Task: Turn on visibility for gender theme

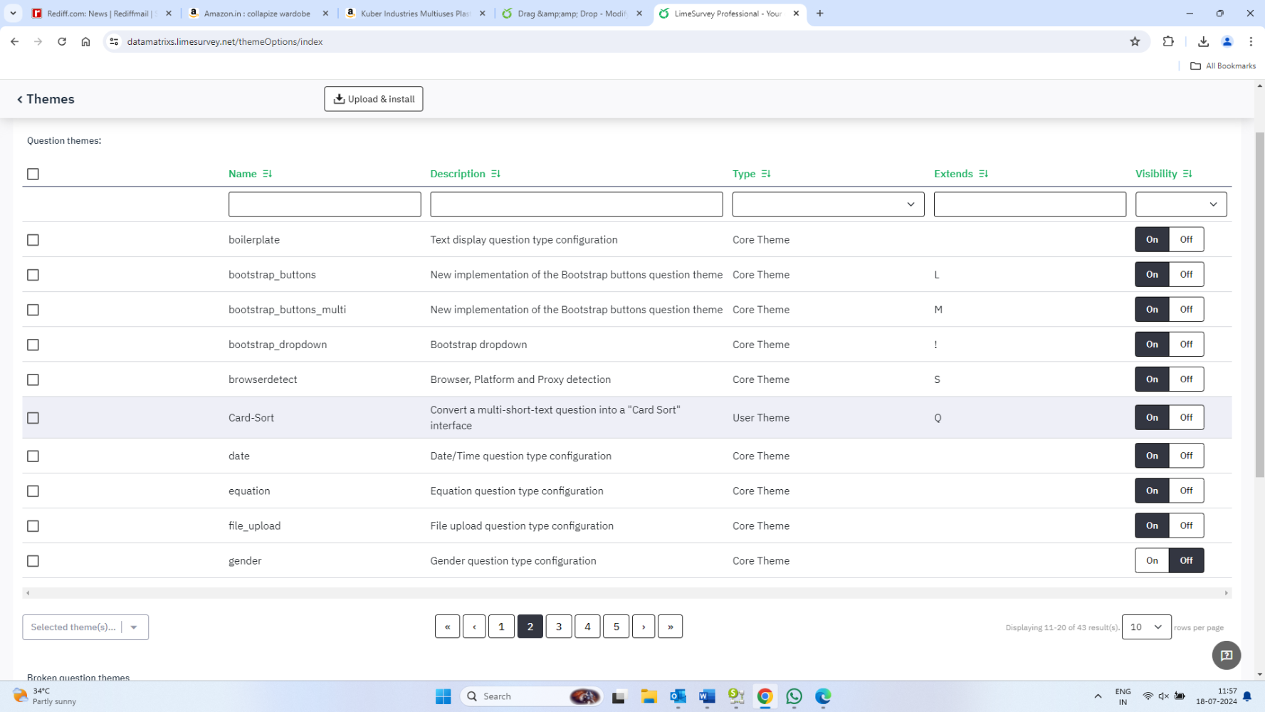Action: coord(1152,561)
